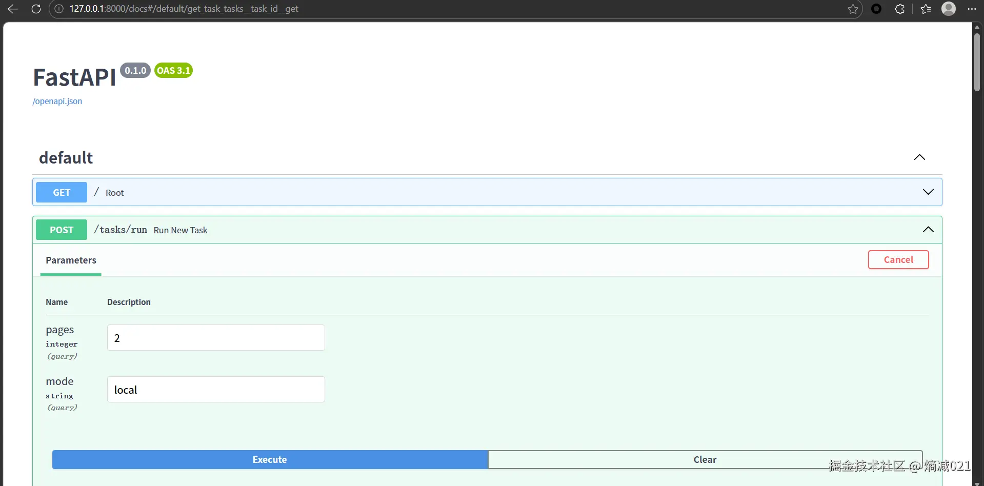Open the round black extension icon

pos(876,9)
